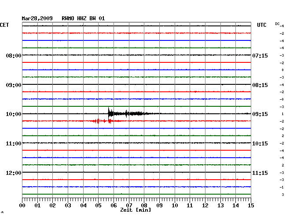Click minute tick label 02

pos(52,206)
